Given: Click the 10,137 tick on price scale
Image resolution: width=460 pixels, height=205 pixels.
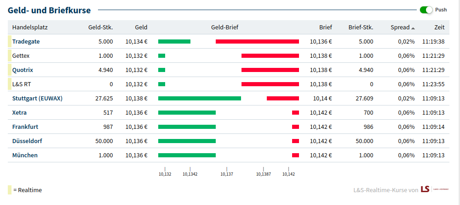Looking at the screenshot, I should click(x=227, y=174).
